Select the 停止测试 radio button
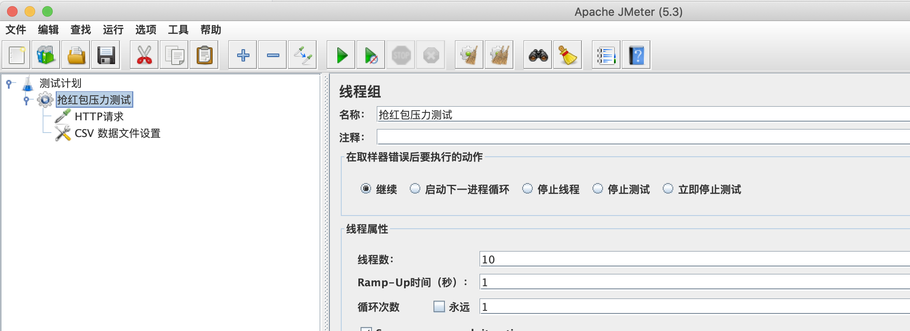 tap(598, 189)
